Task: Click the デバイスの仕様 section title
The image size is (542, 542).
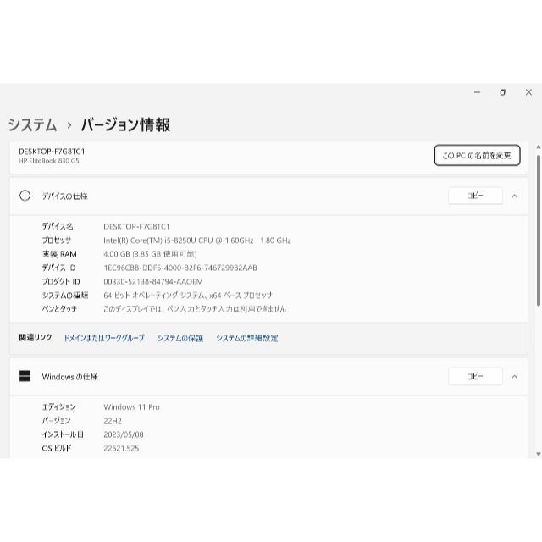Action: click(64, 196)
